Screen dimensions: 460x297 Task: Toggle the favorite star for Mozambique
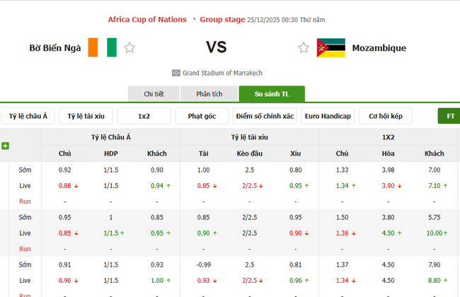tap(304, 48)
